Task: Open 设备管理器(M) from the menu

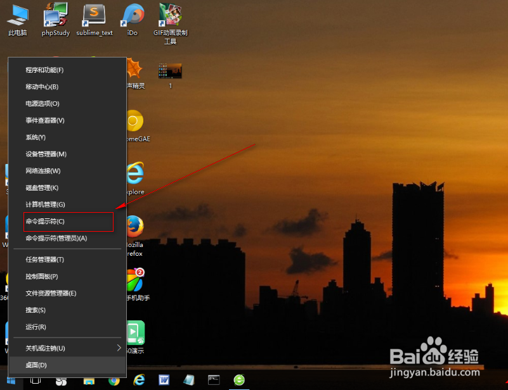Action: tap(67, 154)
